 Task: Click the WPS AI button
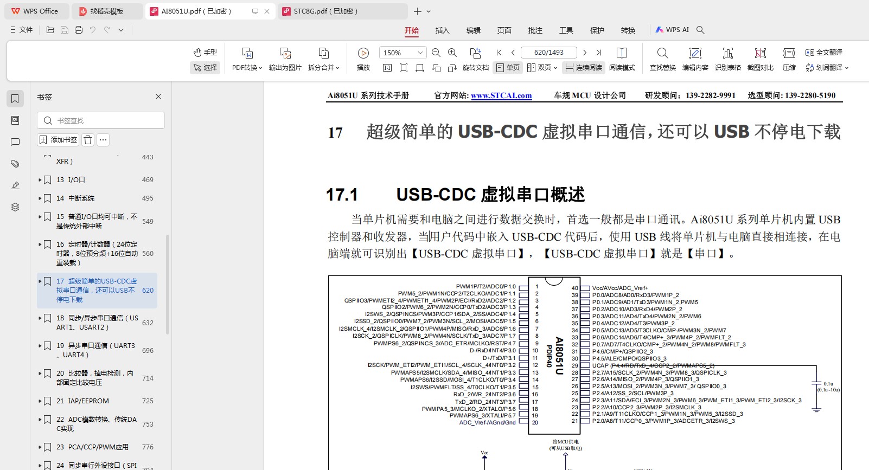click(672, 30)
